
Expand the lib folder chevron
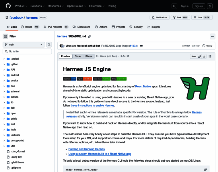pyautogui.click(x=4, y=102)
